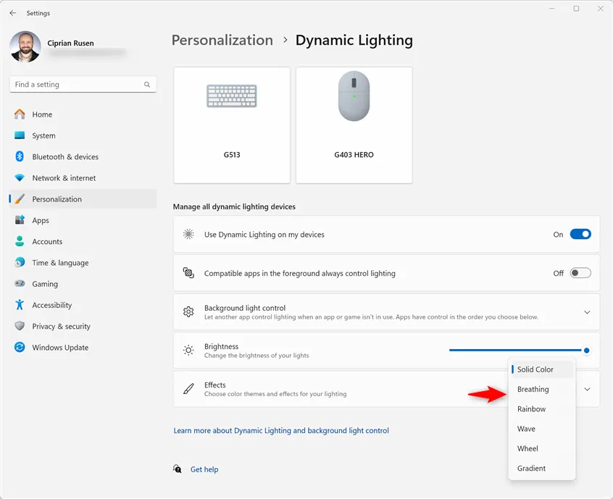Screen dimensions: 613x499
Task: Click the Privacy & security shield icon
Action: point(20,327)
